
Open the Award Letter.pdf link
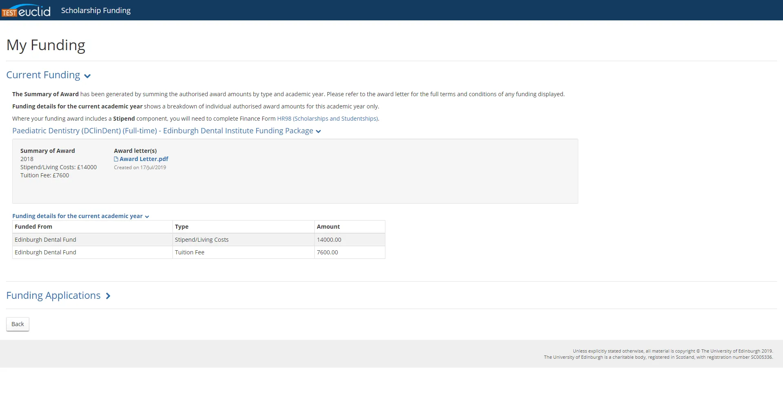coord(144,159)
